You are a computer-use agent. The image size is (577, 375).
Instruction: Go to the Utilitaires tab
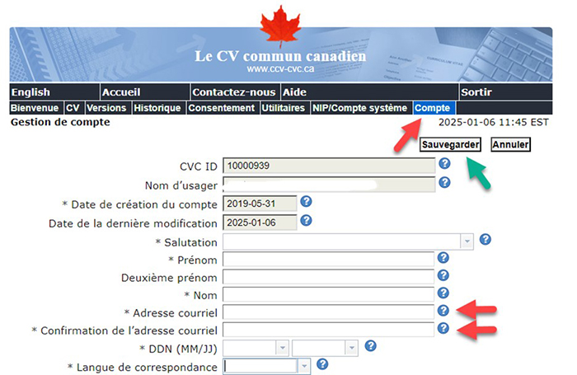(x=285, y=108)
